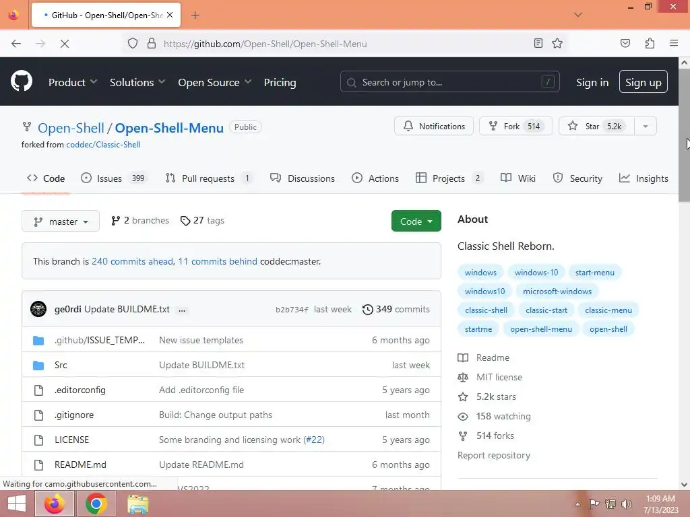Image resolution: width=690 pixels, height=517 pixels.
Task: Open the Src folder
Action: coord(61,365)
